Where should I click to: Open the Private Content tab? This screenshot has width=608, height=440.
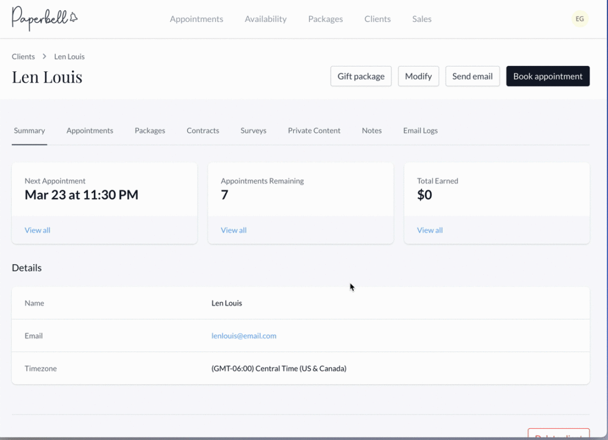(314, 131)
